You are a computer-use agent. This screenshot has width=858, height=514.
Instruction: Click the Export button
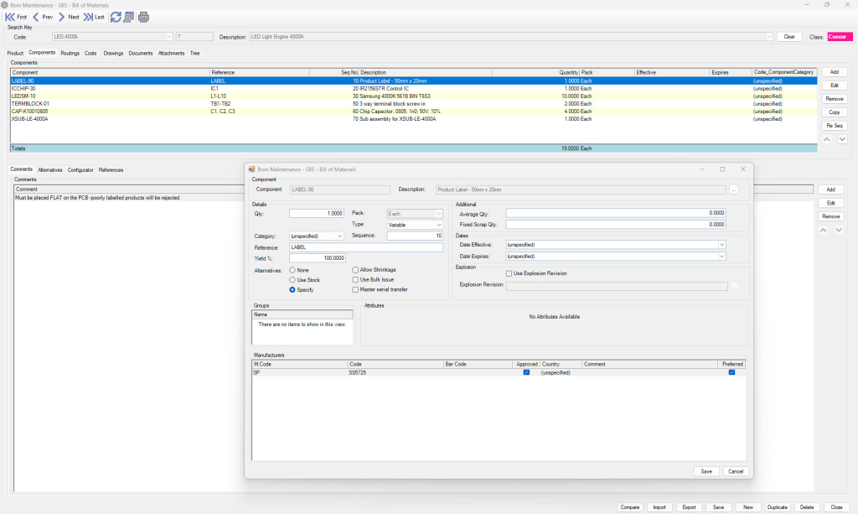(x=689, y=507)
